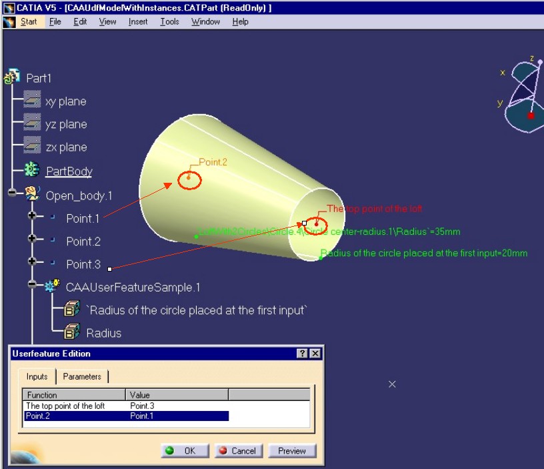The image size is (544, 469).
Task: Click the PartBody gear icon
Action: pos(32,169)
